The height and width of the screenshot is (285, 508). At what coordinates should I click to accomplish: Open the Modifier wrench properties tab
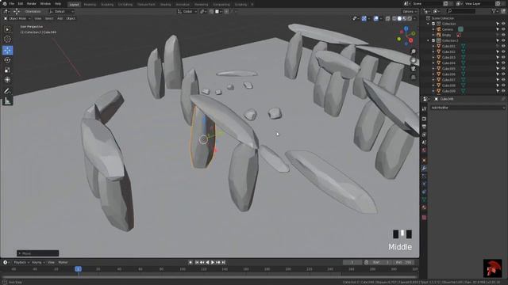424,169
